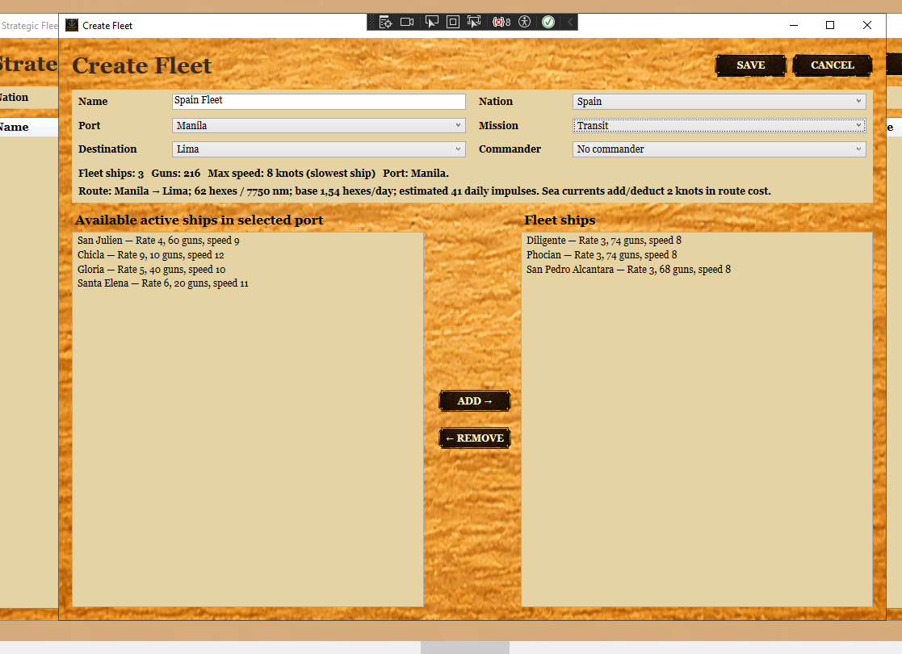Image resolution: width=902 pixels, height=654 pixels.
Task: Expand the Mission dropdown showing Transit
Action: click(719, 125)
